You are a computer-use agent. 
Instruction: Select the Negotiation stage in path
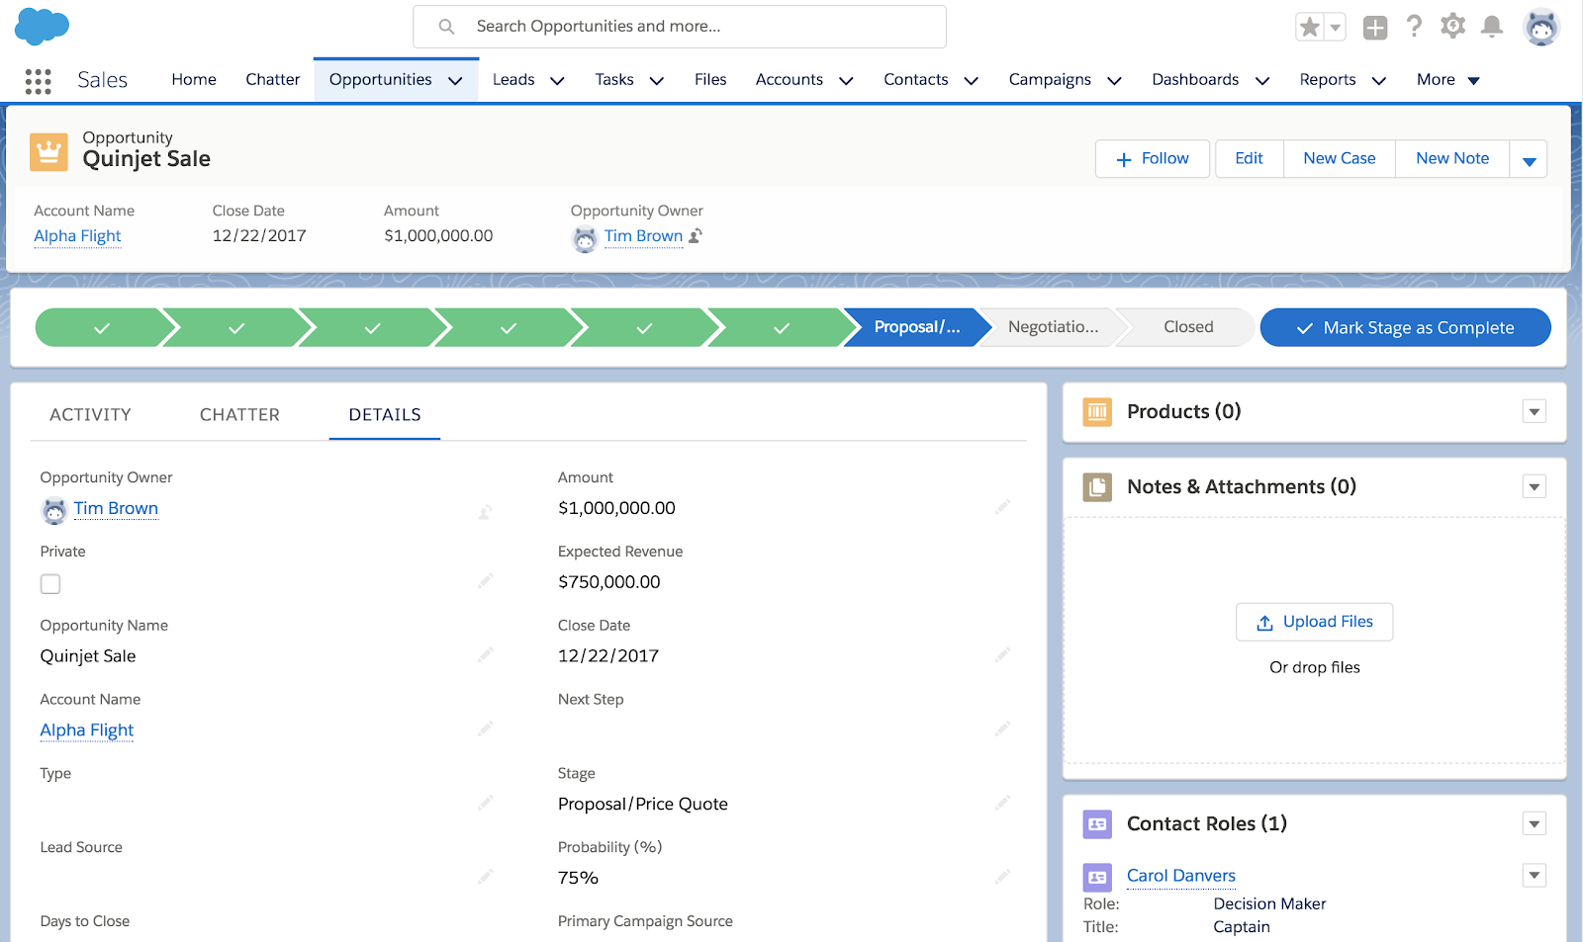(x=1053, y=327)
